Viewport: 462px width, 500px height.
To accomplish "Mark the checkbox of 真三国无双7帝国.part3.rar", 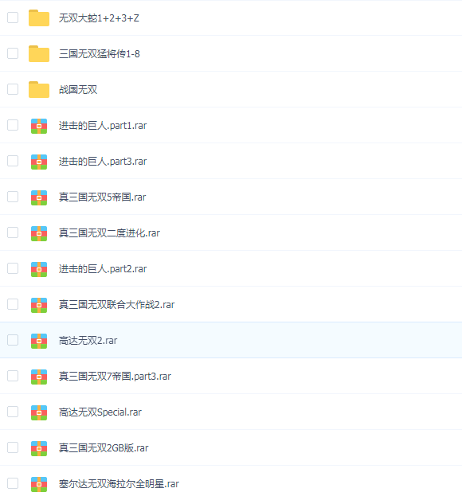I will pos(13,376).
